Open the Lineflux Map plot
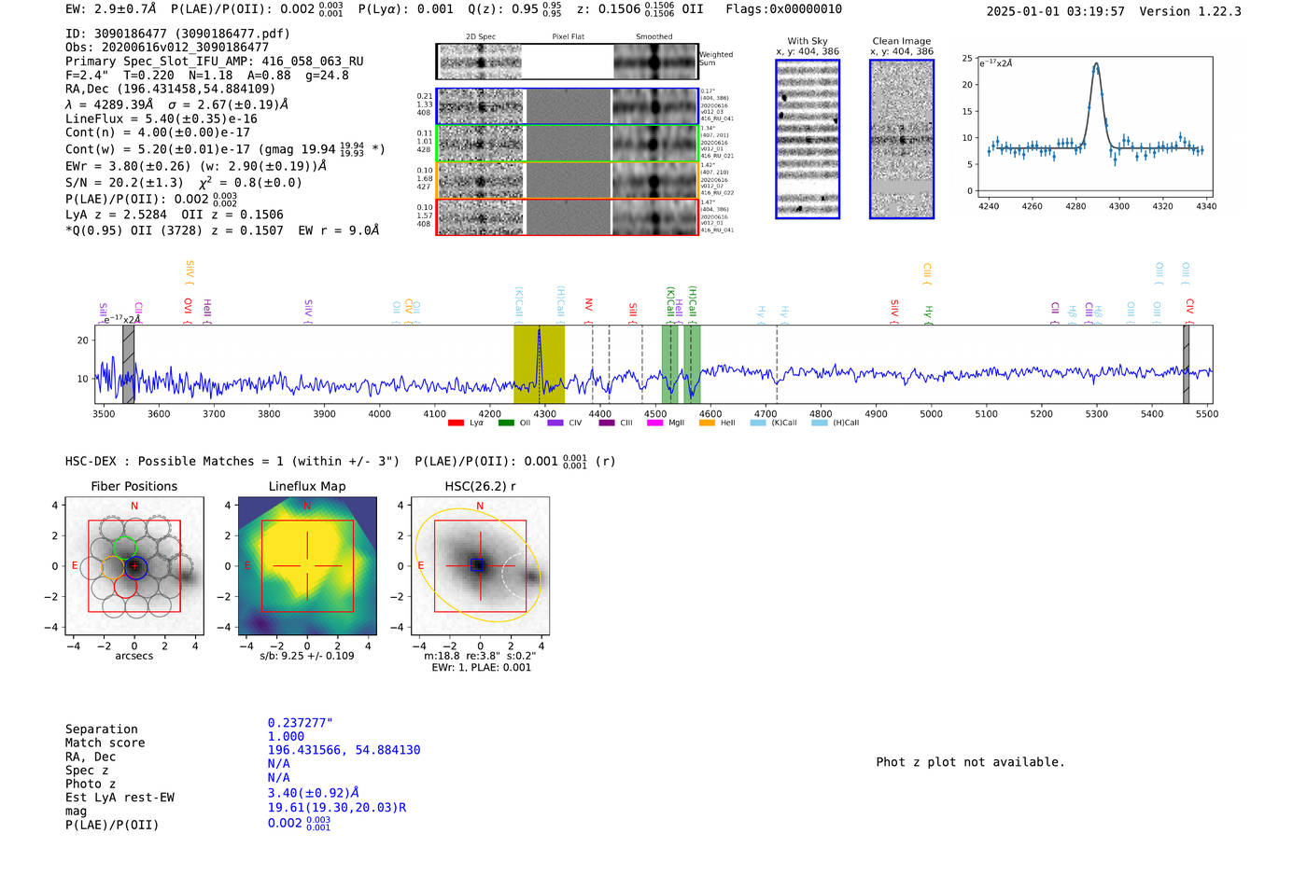This screenshot has width=1307, height=889. click(x=307, y=566)
